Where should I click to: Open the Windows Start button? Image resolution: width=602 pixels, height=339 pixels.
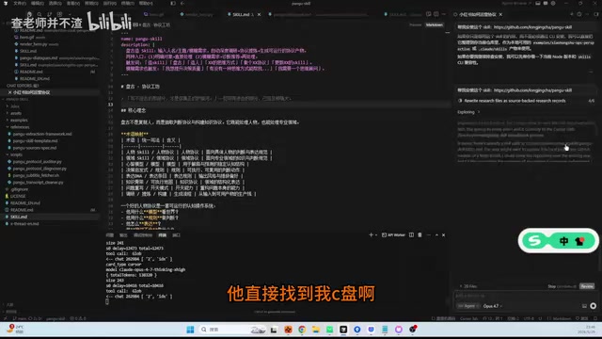[x=190, y=330]
